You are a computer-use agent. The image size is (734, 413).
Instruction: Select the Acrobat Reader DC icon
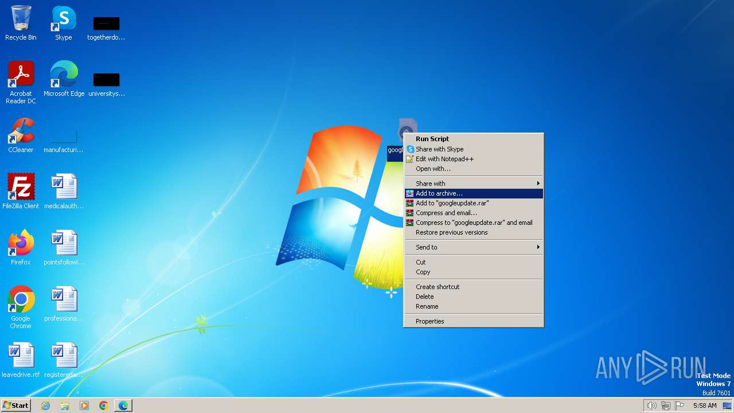[21, 83]
